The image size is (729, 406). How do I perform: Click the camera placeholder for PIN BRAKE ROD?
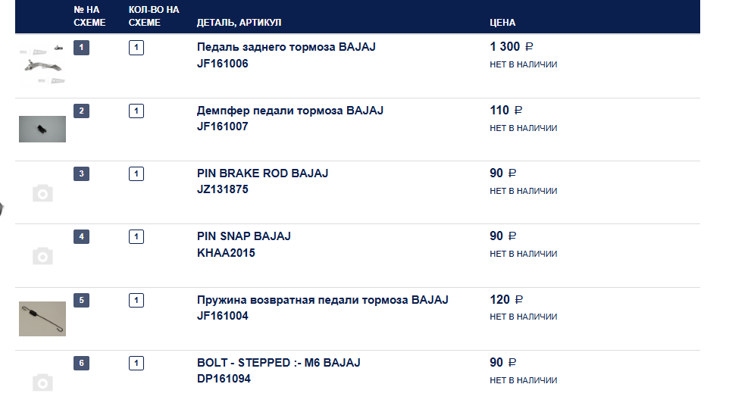click(x=43, y=193)
